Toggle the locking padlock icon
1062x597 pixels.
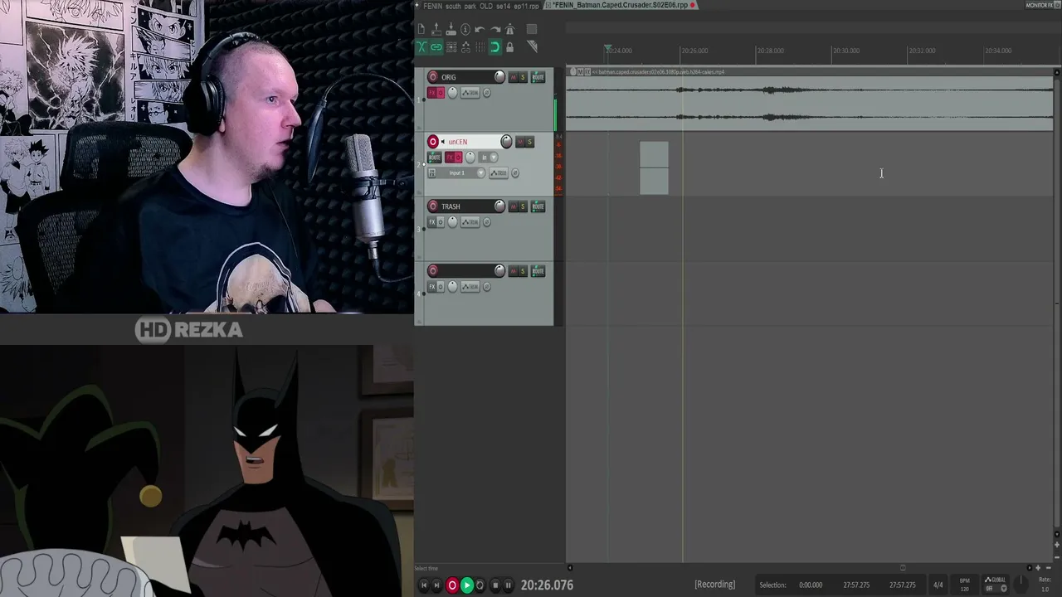click(510, 47)
